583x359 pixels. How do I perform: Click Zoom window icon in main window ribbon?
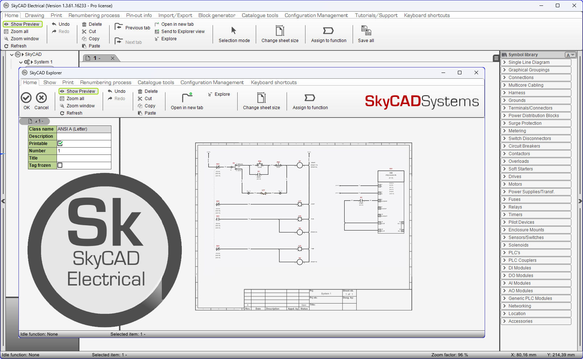point(6,39)
